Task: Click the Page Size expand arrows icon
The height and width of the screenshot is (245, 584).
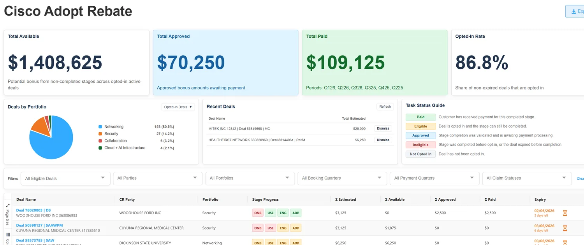Action: coord(8,205)
